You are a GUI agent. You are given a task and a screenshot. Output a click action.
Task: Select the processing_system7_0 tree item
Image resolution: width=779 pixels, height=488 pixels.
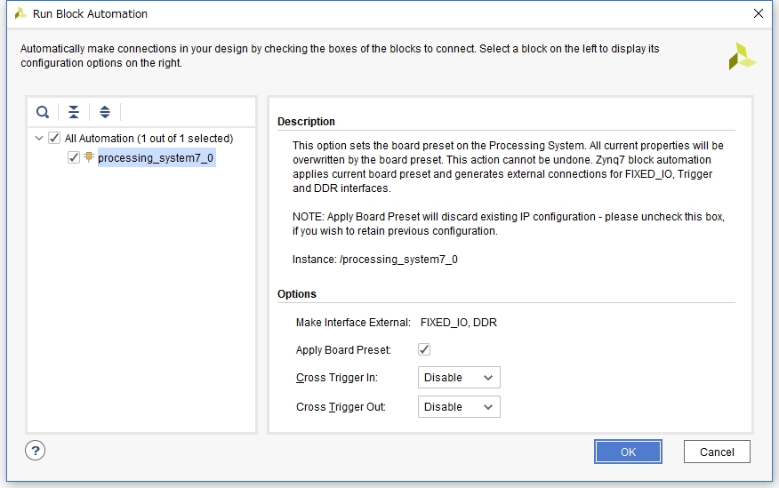156,158
